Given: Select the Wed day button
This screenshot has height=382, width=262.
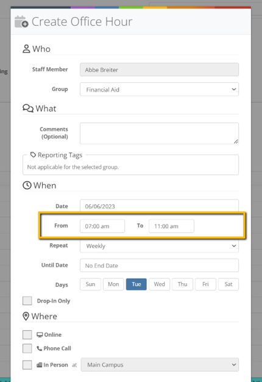Looking at the screenshot, I should click(x=160, y=284).
